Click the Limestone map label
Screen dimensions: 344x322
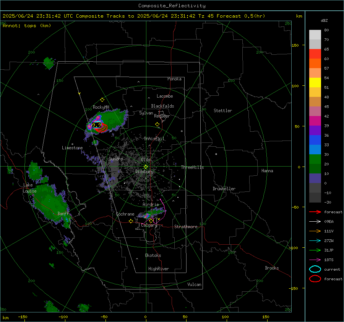tap(72, 148)
